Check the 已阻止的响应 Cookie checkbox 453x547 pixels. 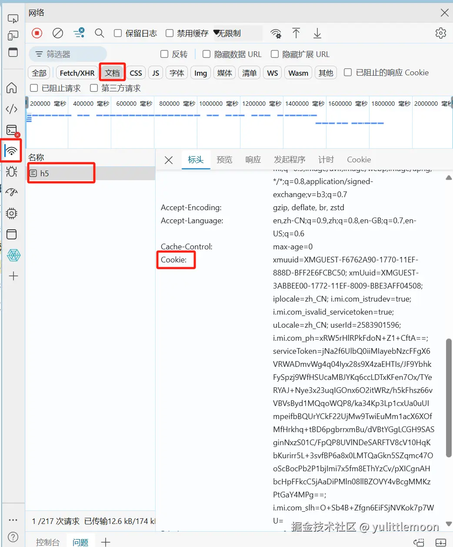[x=348, y=72]
